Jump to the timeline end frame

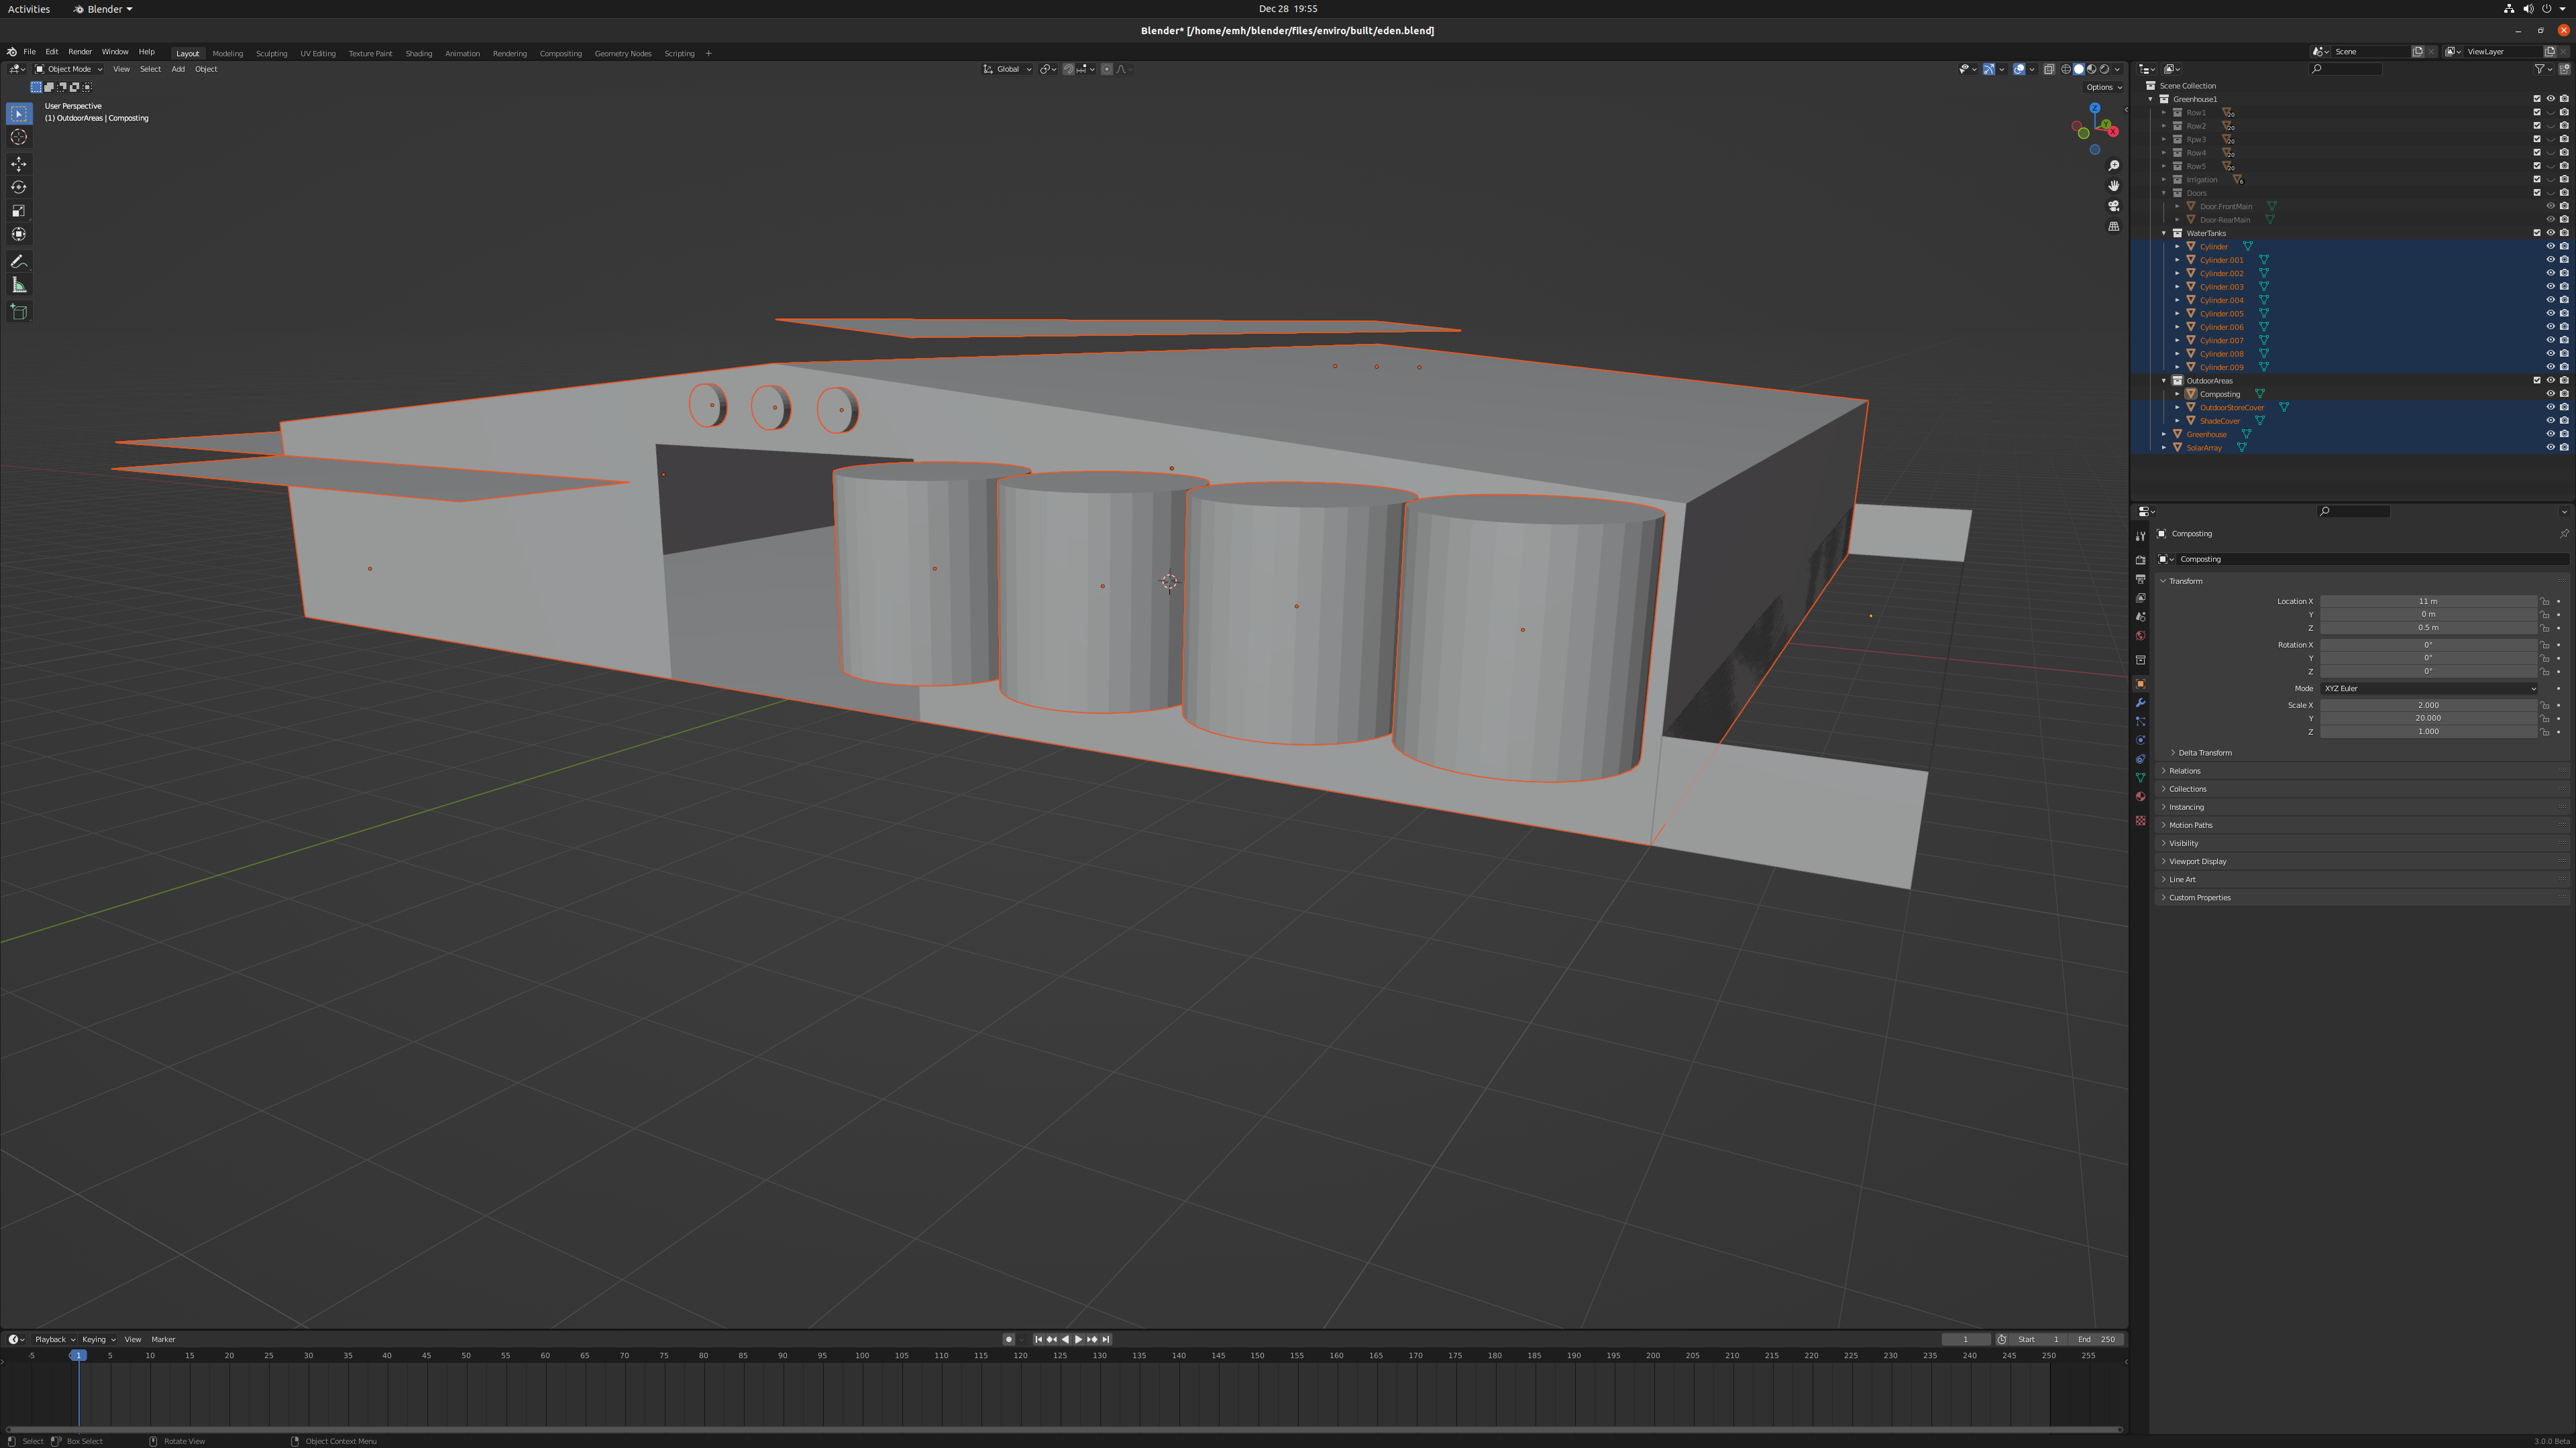(1105, 1339)
